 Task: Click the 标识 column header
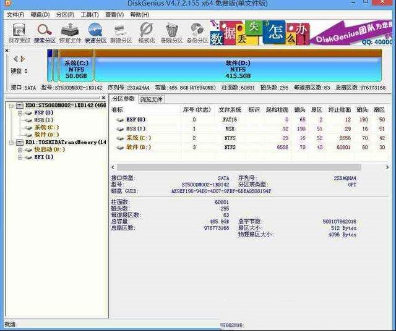(254, 110)
